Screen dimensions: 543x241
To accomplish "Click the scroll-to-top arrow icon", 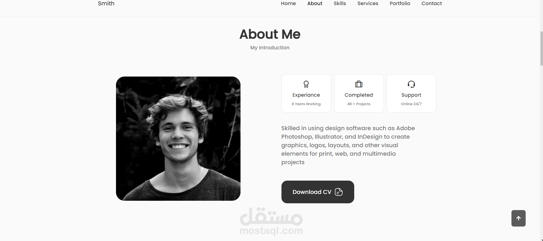I will pos(519,218).
